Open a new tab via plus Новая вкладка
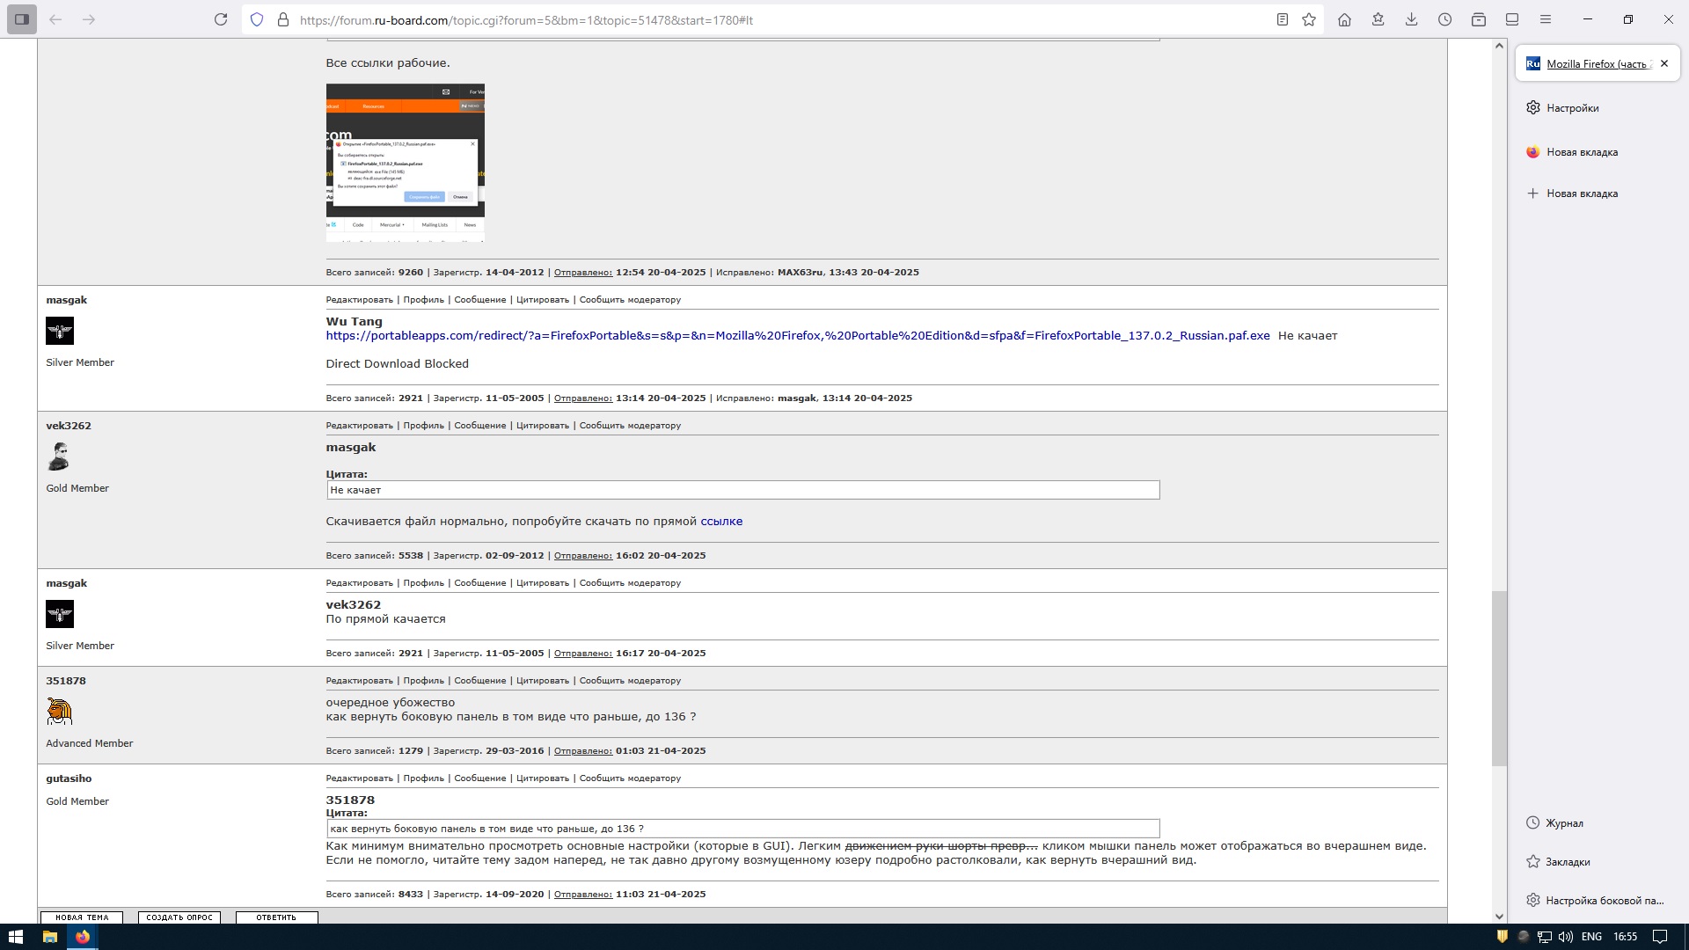The height and width of the screenshot is (950, 1689). click(x=1582, y=194)
